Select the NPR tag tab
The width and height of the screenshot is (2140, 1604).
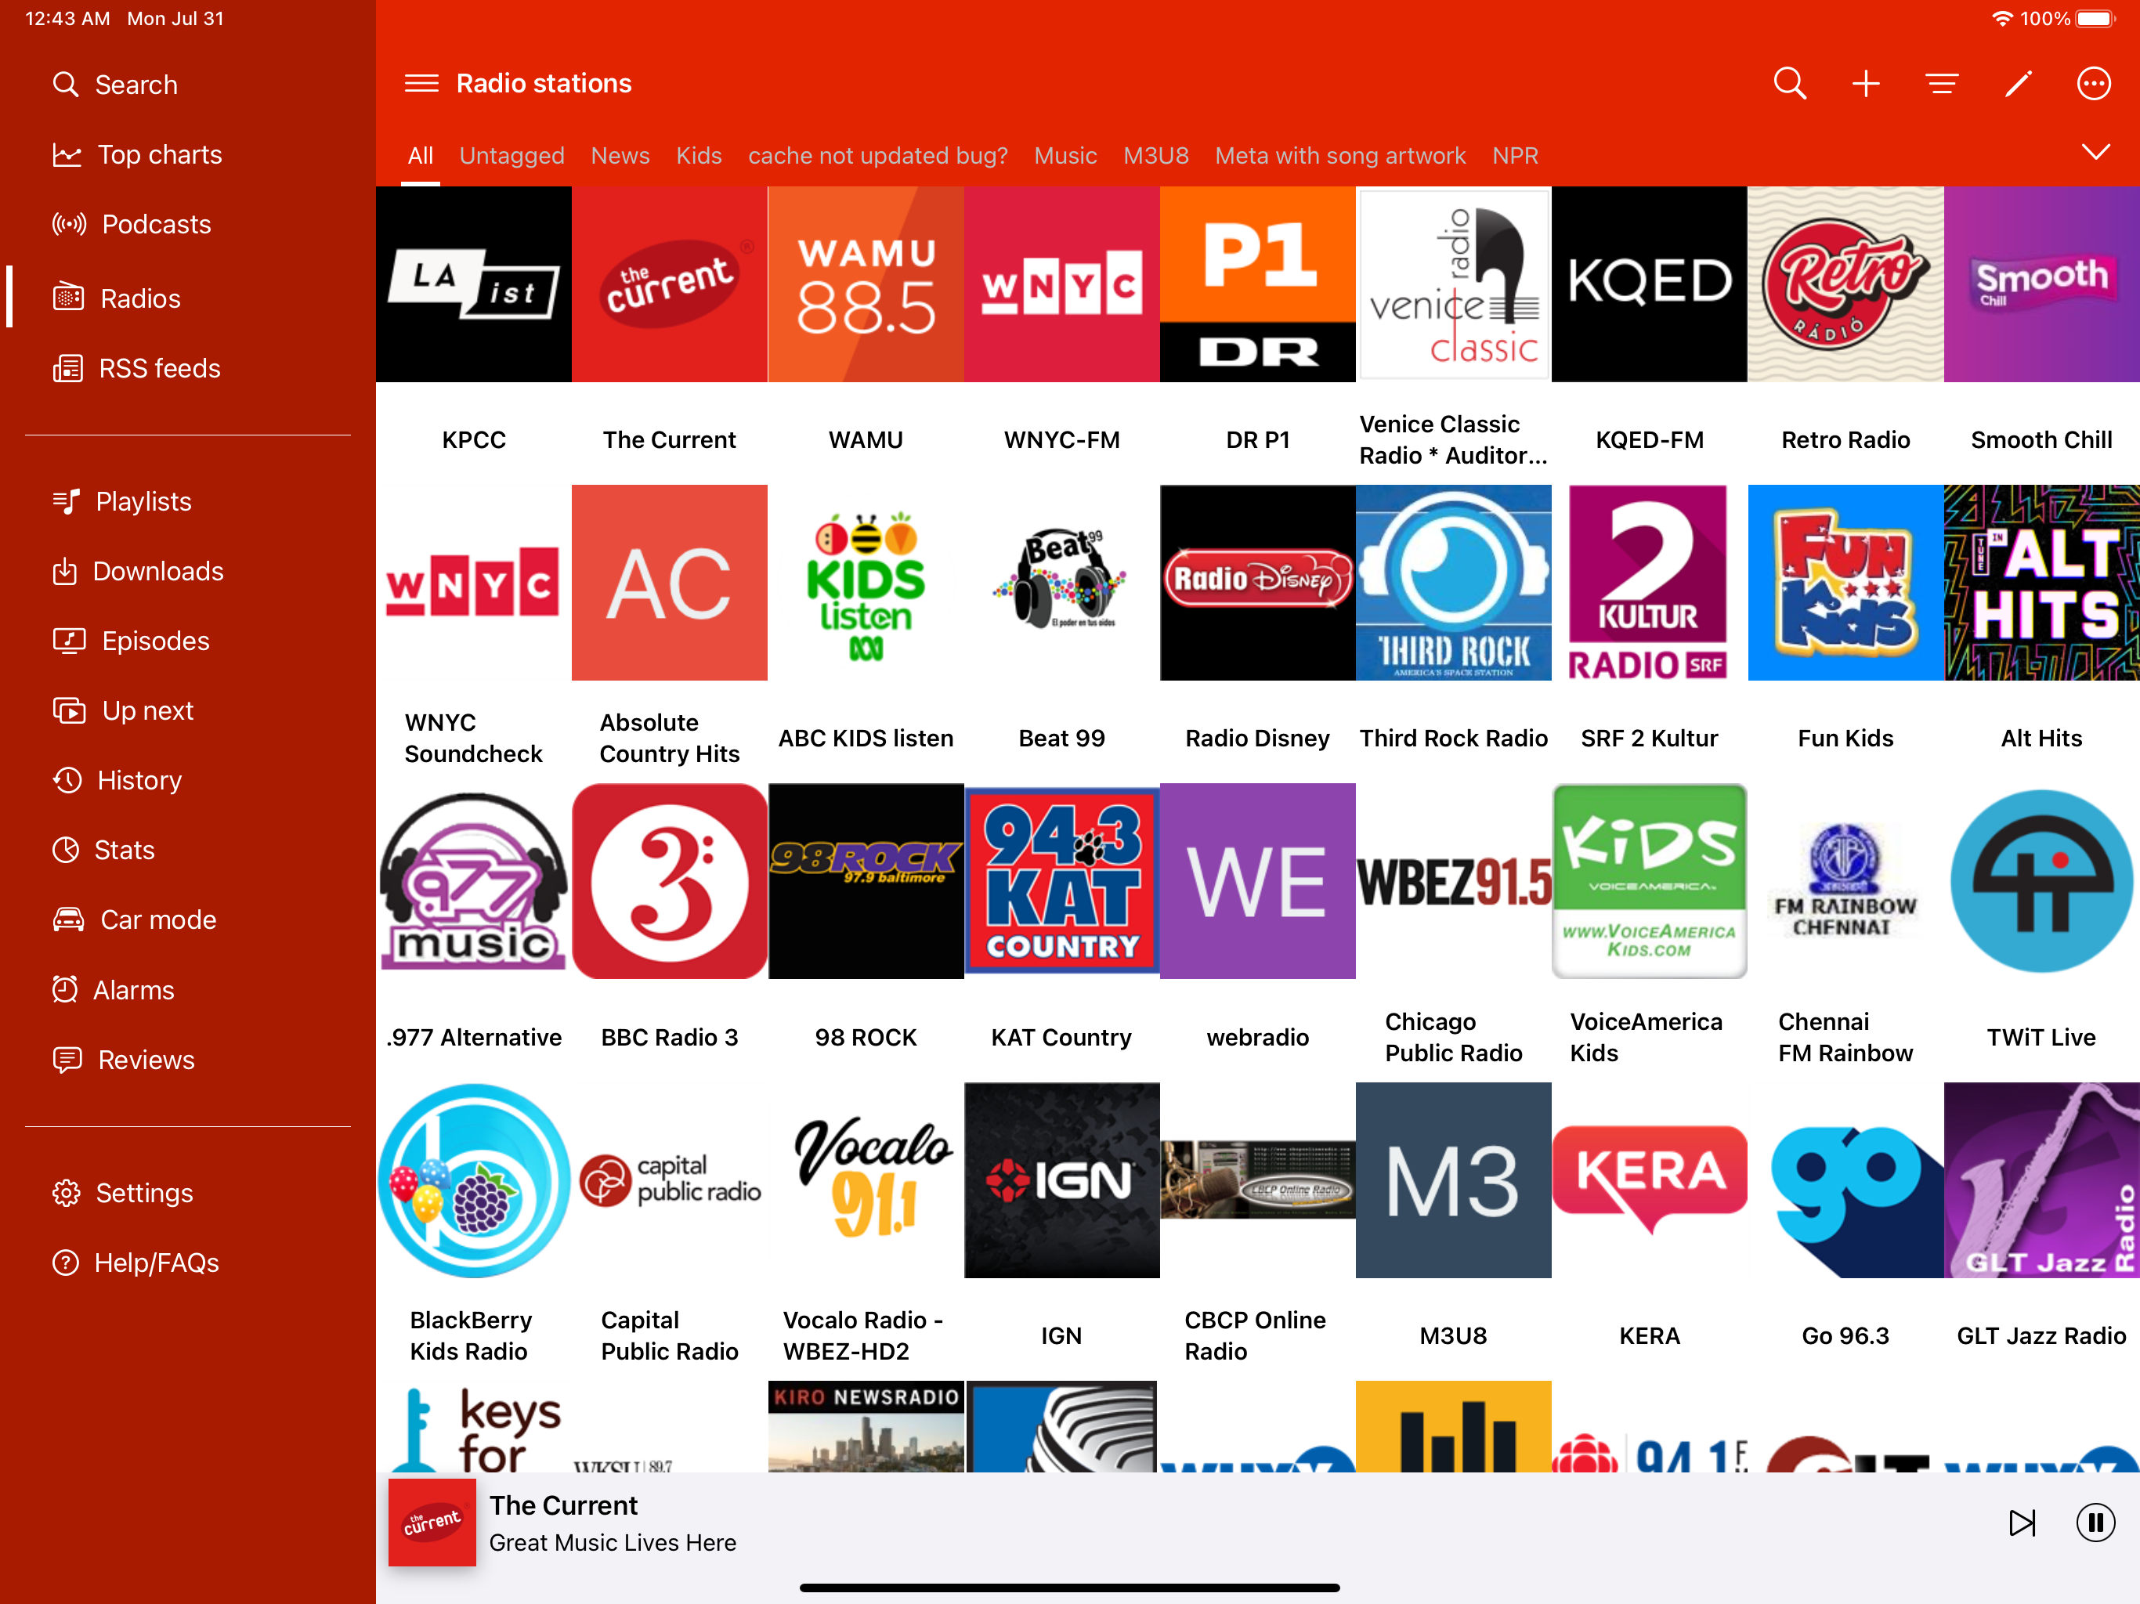point(1514,156)
